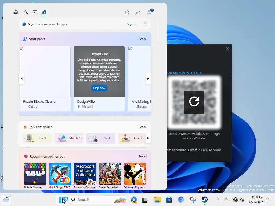Close the Steam sign-in window
Viewport: 275px width, 206px height.
[227, 48]
